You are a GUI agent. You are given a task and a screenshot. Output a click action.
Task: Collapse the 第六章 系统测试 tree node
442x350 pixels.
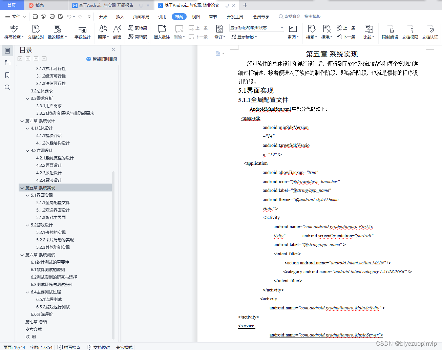[22, 255]
